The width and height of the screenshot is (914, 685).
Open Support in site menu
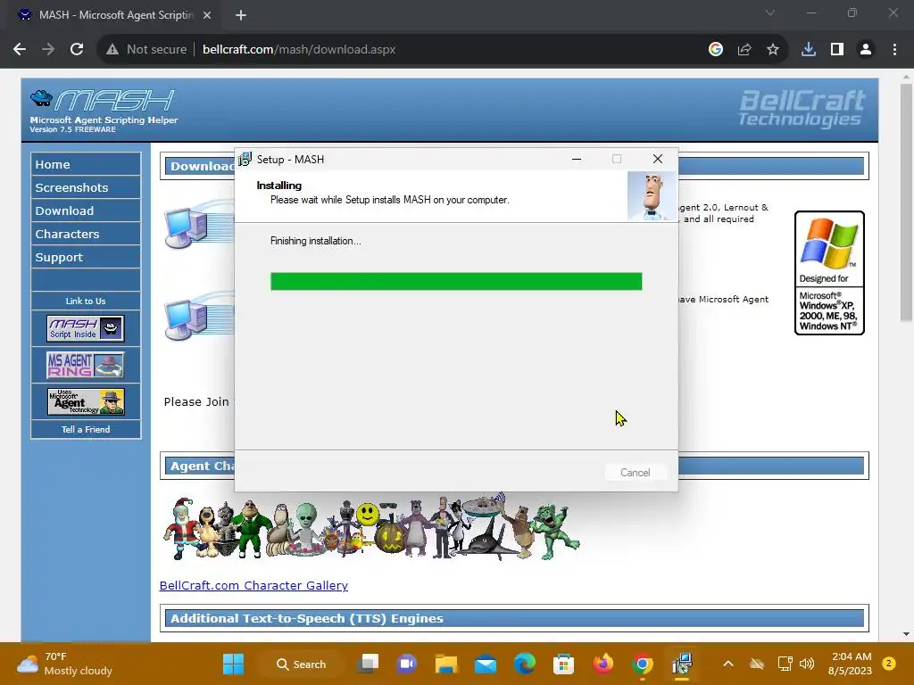[86, 258]
